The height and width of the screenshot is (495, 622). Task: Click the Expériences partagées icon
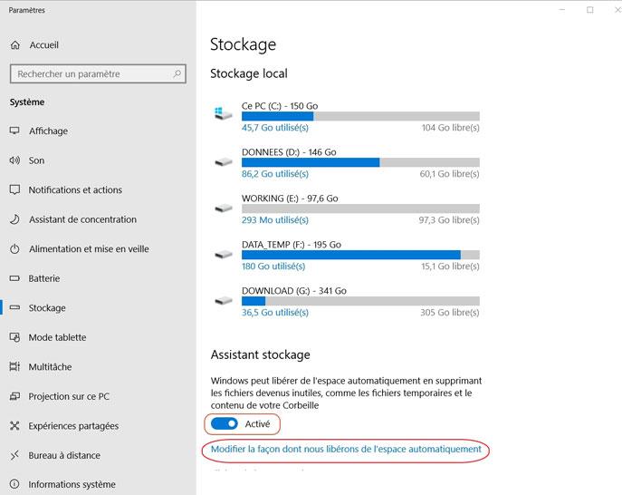point(14,425)
